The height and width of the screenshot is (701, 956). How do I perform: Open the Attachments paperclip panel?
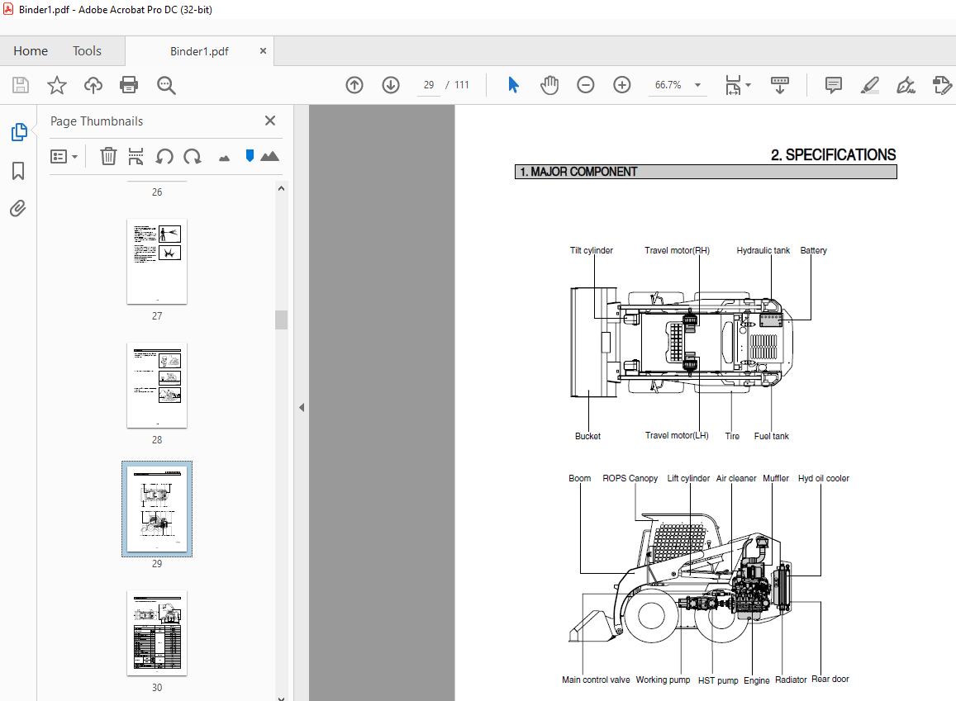tap(18, 208)
